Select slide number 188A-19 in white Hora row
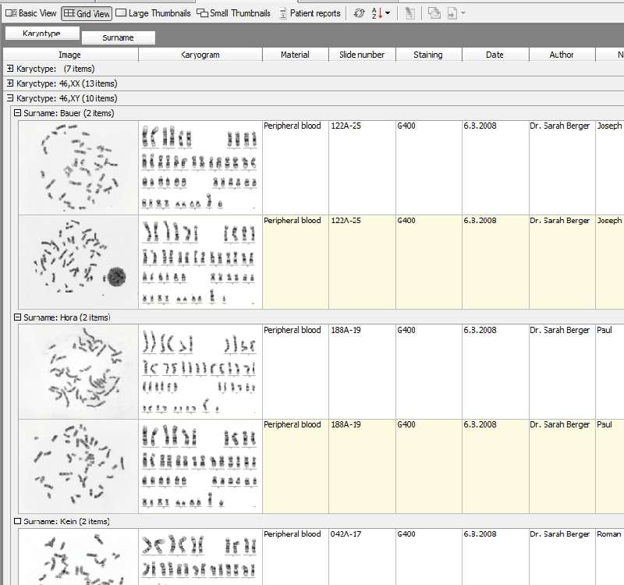Screen dimensions: 624x585 click(346, 330)
